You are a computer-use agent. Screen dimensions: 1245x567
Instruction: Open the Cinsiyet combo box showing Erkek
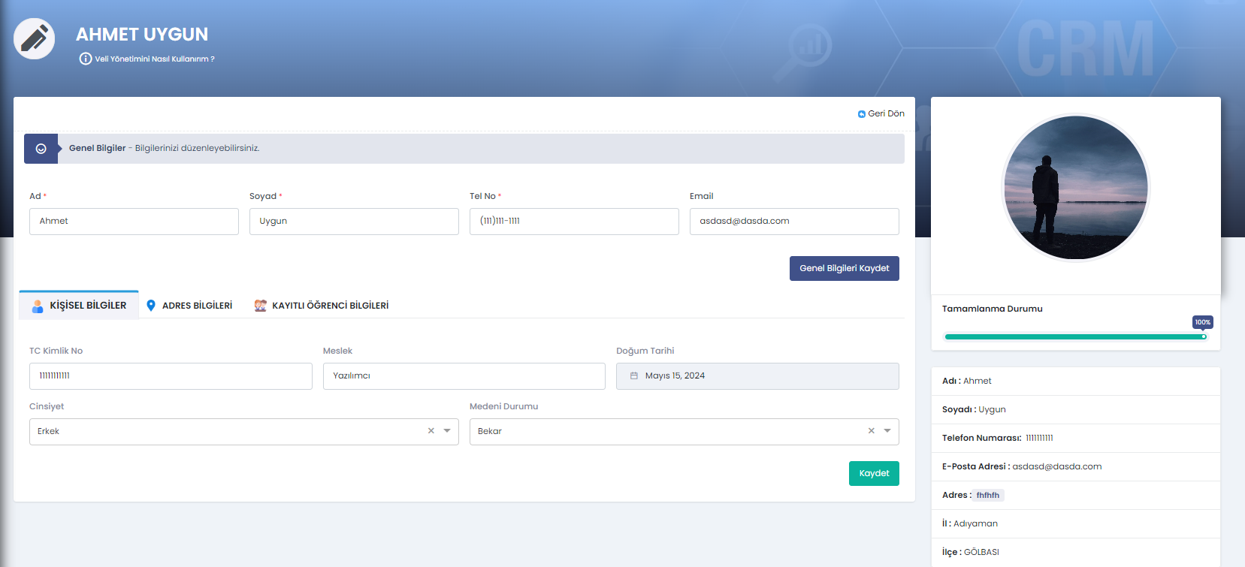click(244, 432)
